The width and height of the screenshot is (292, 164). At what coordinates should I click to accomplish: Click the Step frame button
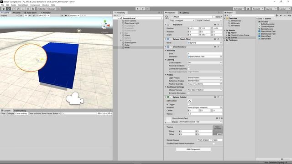[x=147, y=9]
